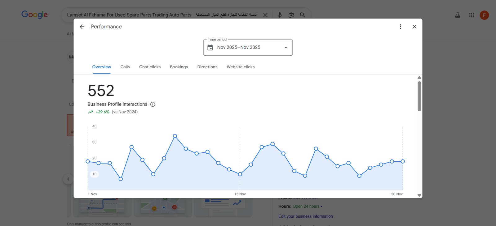The image size is (496, 226).
Task: Click the trending-up arrow icon beside +29.6%
Action: click(x=91, y=112)
